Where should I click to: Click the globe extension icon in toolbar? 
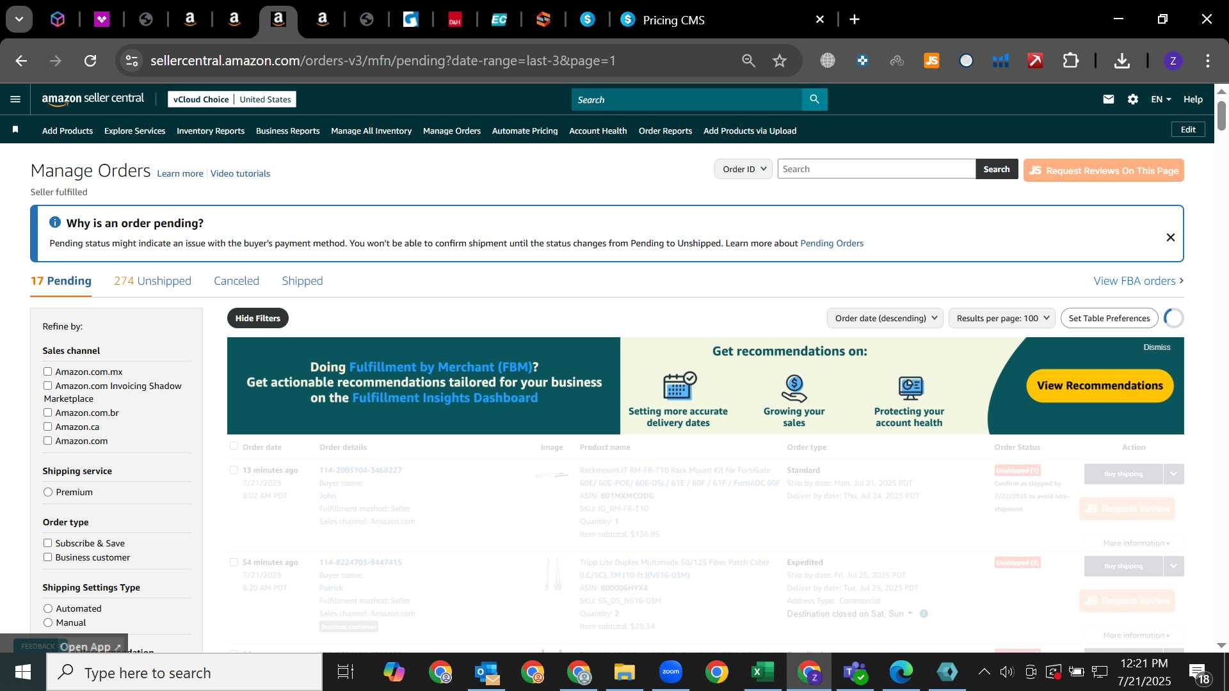(x=828, y=61)
